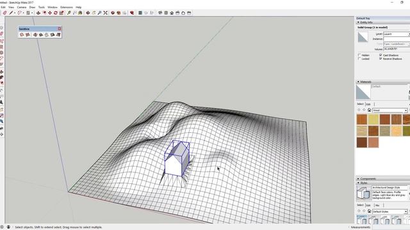Switch to Front view house icon
Viewport: 410px width, 230px height.
pyautogui.click(x=172, y=13)
